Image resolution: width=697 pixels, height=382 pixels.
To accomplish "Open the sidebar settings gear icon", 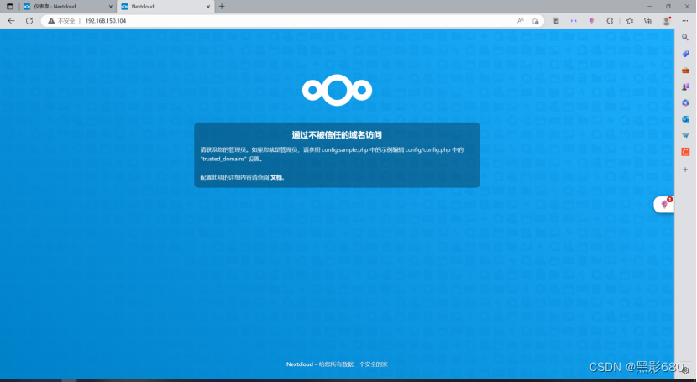I will [x=687, y=370].
